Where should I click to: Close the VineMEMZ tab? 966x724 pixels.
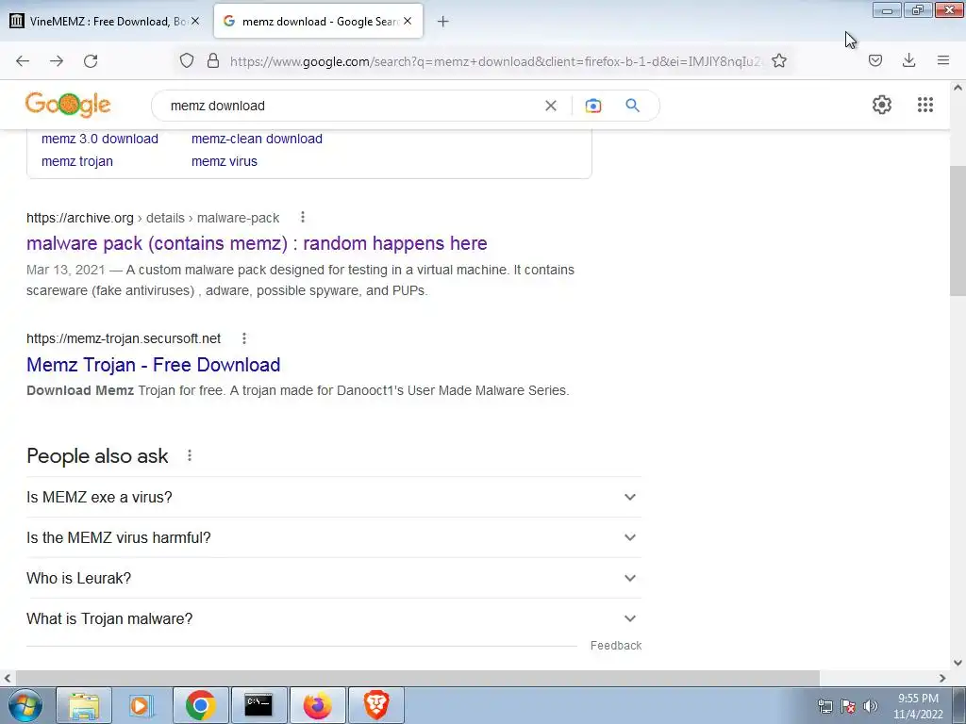click(x=194, y=21)
